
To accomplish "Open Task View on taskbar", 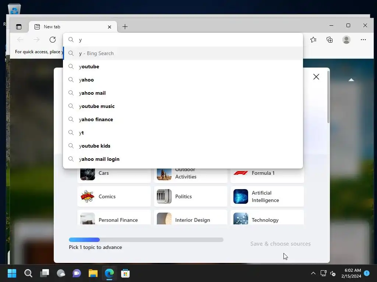I will pos(45,273).
